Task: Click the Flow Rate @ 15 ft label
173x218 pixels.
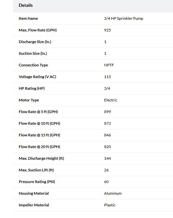Action: pyautogui.click(x=39, y=135)
